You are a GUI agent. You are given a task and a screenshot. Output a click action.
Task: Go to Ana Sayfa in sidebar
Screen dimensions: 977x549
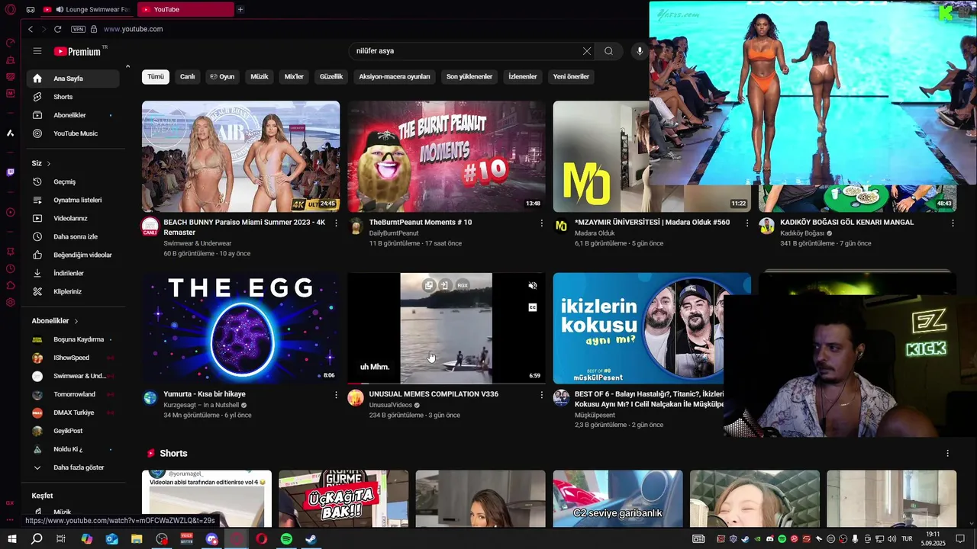(x=73, y=79)
